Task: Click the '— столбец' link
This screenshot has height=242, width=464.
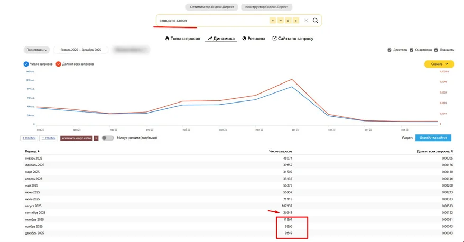Action: click(x=49, y=138)
